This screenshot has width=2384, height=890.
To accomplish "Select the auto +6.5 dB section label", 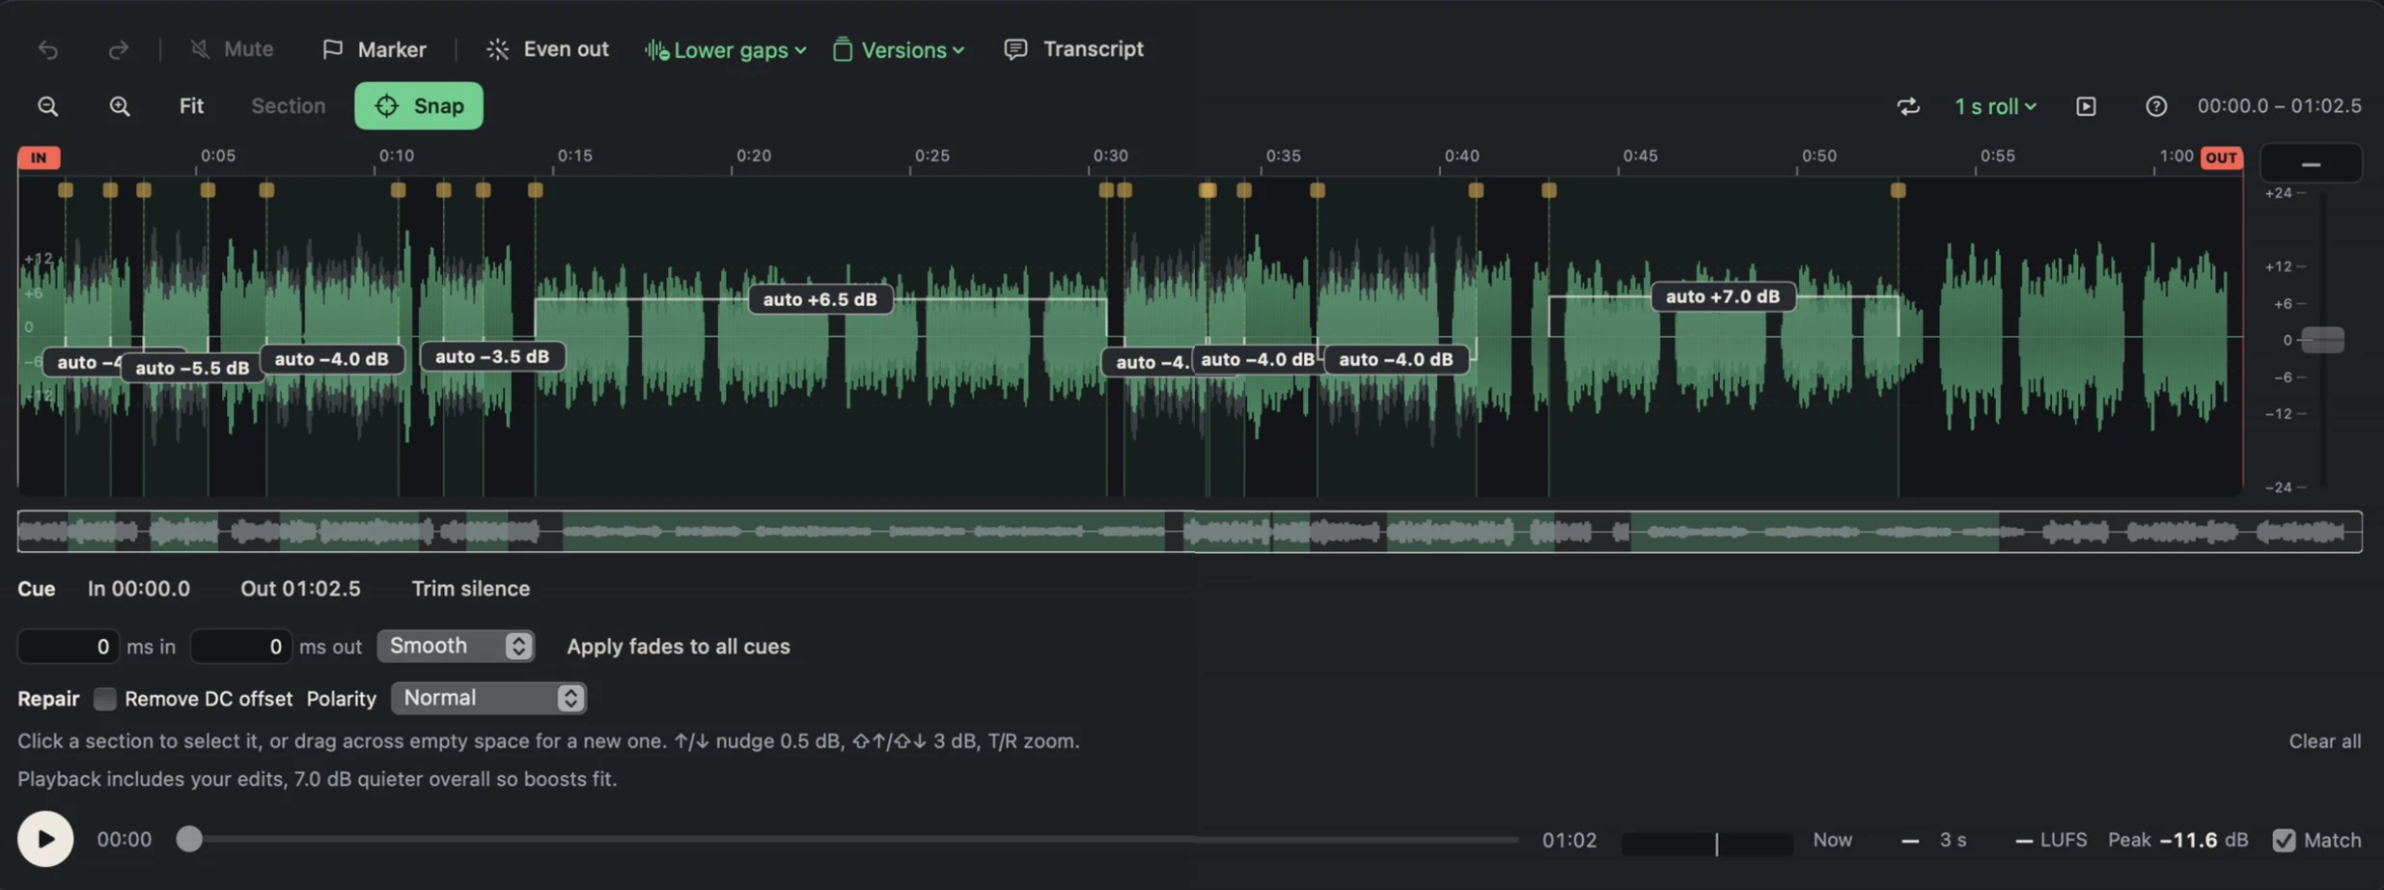I will click(820, 299).
